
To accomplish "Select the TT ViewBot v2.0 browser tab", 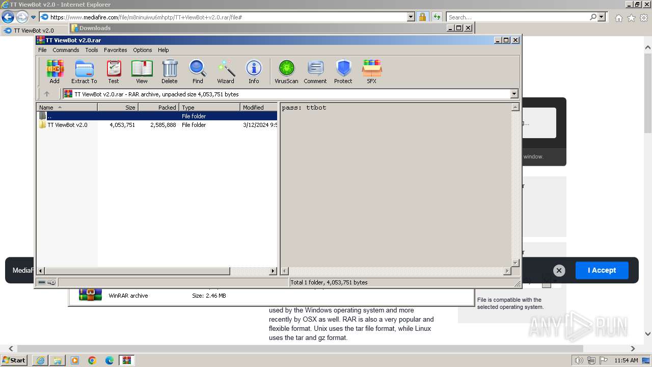I will pyautogui.click(x=34, y=31).
